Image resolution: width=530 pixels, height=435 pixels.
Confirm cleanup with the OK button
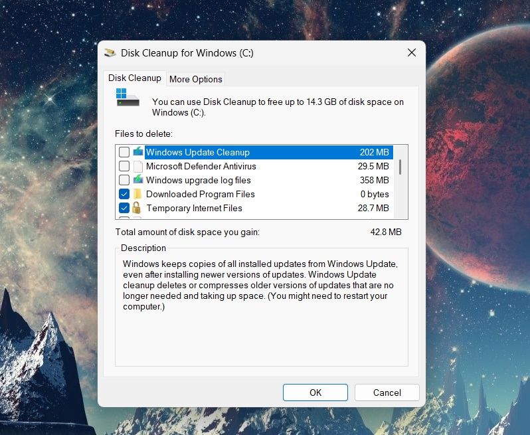(315, 392)
